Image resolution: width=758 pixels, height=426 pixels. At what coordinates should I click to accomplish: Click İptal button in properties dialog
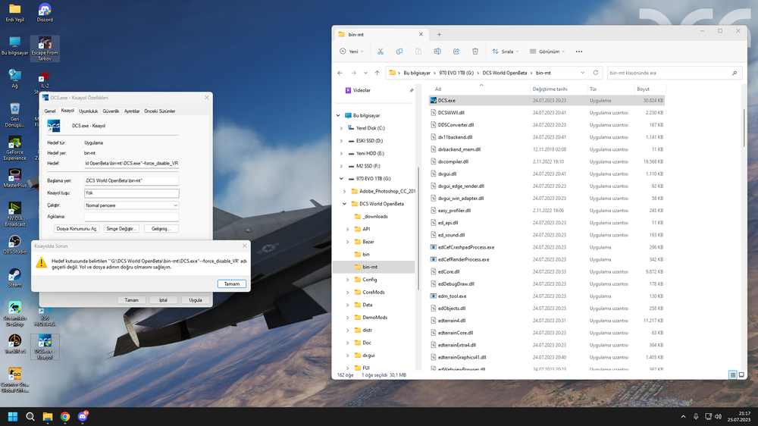164,300
